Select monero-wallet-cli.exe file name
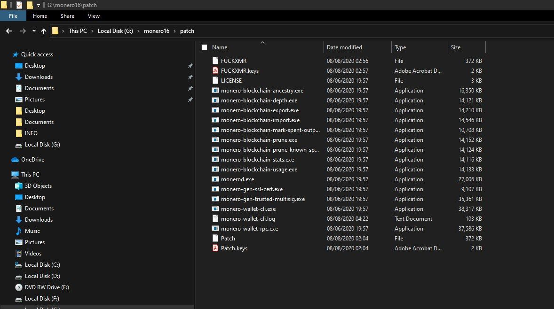The image size is (554, 309). pos(248,209)
